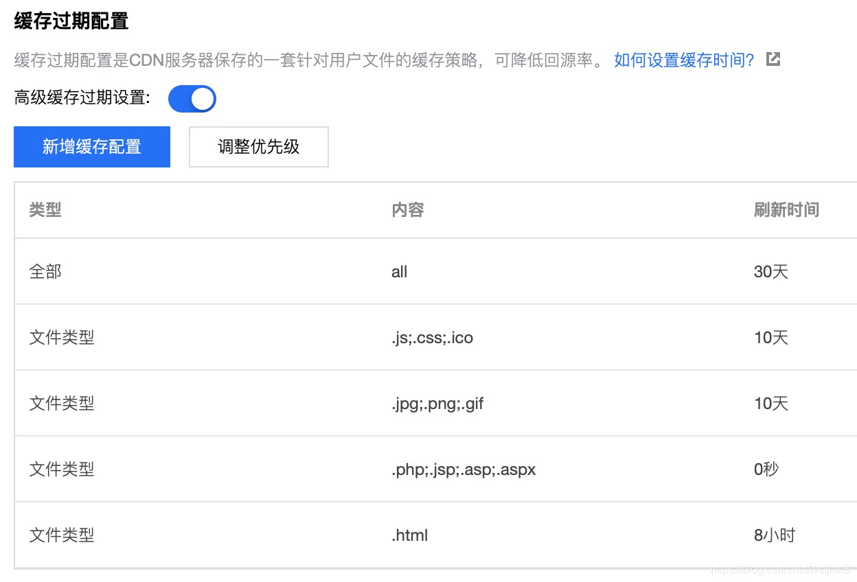Click 文件类型 in the .php;.jsp;.asp;.aspx row

coord(62,469)
